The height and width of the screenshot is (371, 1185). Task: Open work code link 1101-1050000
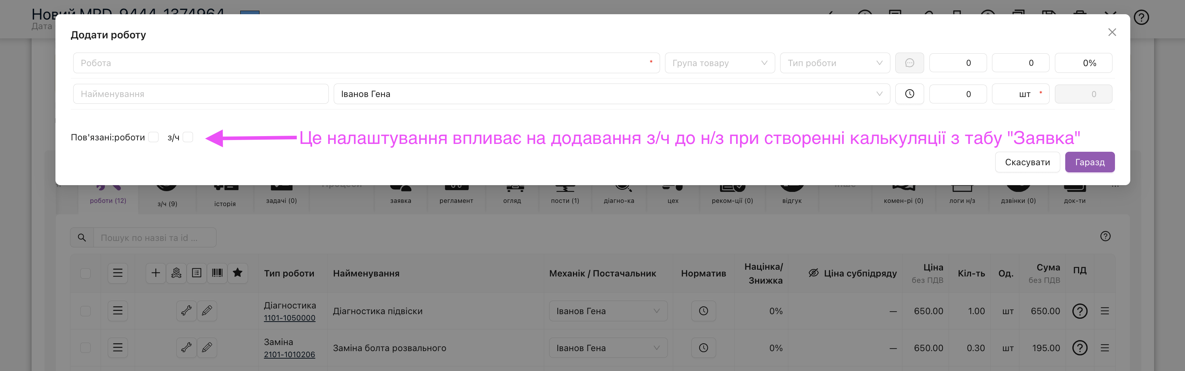(289, 318)
